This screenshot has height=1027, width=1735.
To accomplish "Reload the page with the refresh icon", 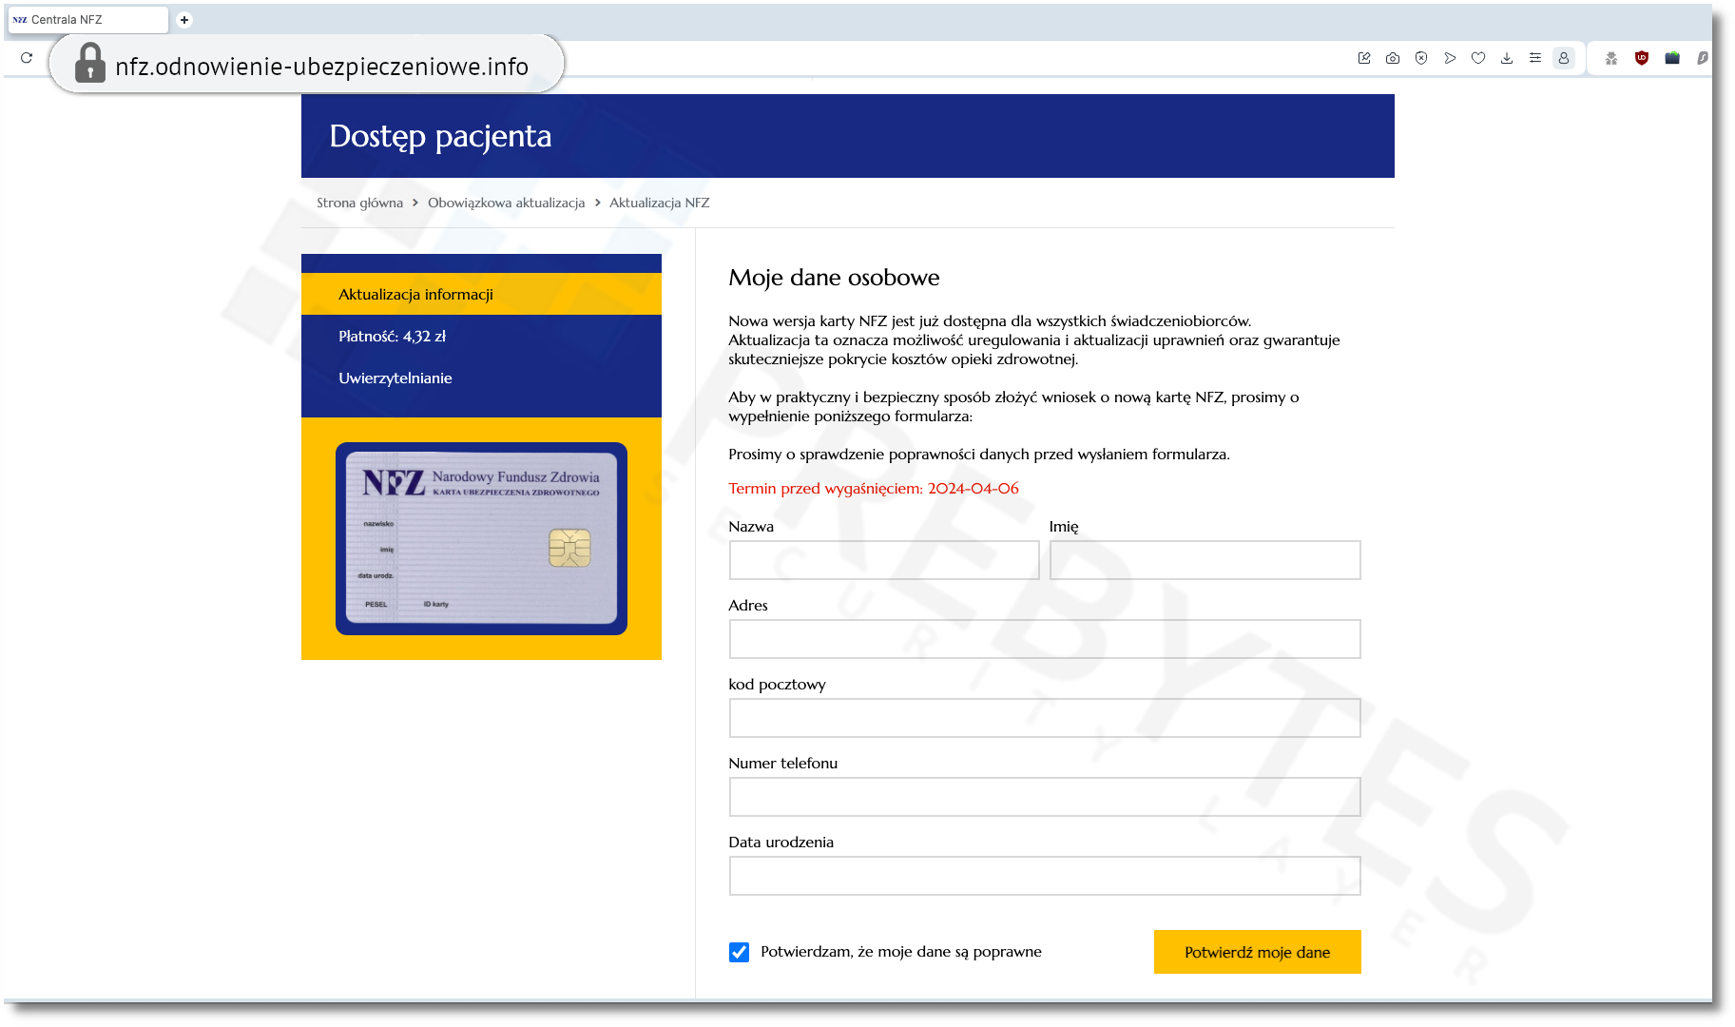I will 27,58.
